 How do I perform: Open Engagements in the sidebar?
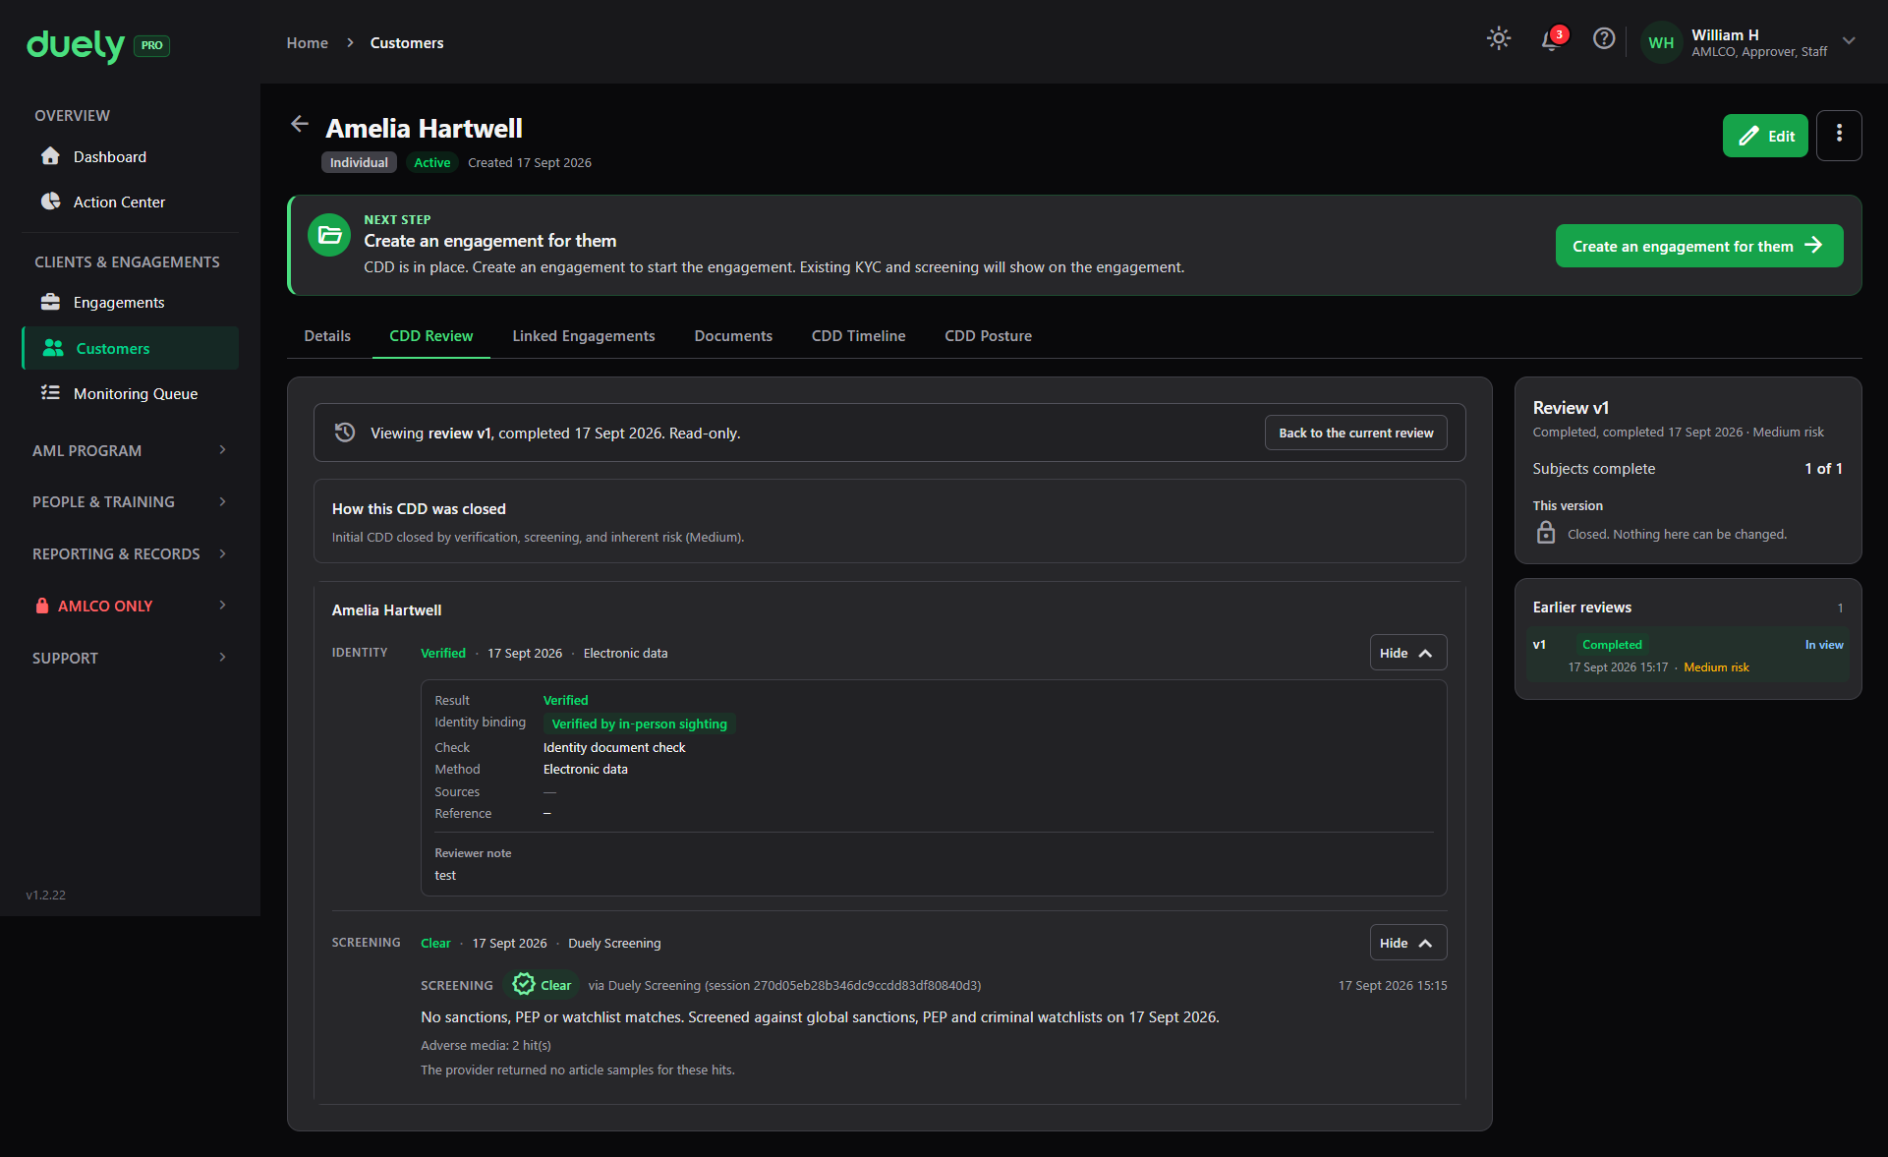tap(130, 303)
